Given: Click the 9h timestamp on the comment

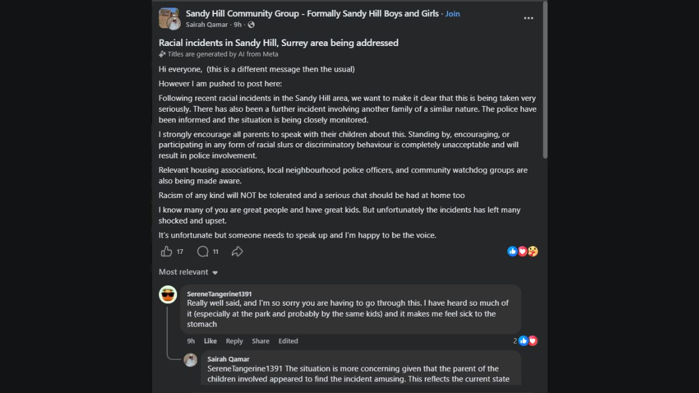Looking at the screenshot, I should [x=191, y=341].
